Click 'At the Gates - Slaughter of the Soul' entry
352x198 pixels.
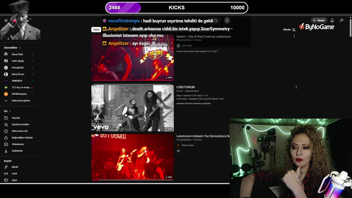point(200,99)
